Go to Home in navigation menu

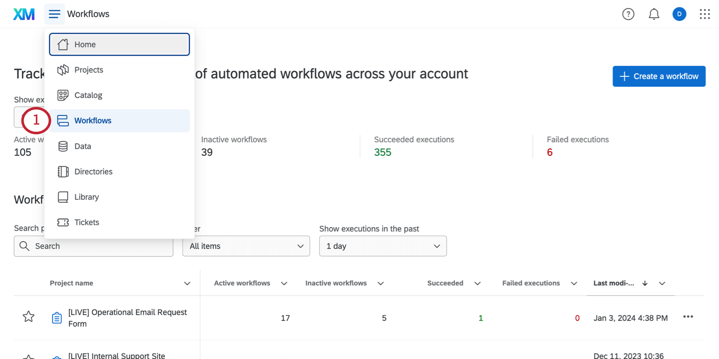[119, 44]
